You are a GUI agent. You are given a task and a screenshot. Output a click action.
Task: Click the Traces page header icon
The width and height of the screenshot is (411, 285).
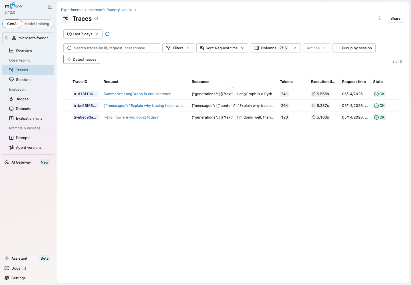(x=66, y=18)
